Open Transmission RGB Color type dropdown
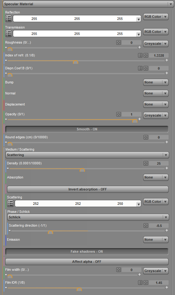The image size is (175, 295). [x=156, y=32]
